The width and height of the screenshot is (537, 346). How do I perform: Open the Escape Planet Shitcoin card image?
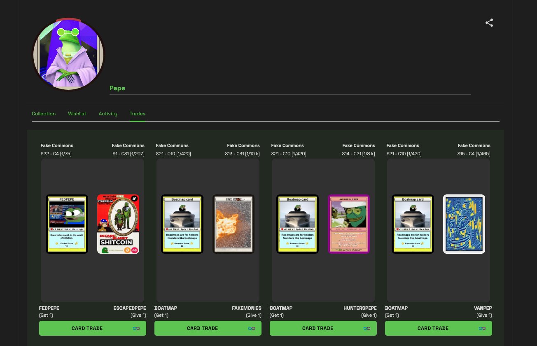click(x=118, y=224)
